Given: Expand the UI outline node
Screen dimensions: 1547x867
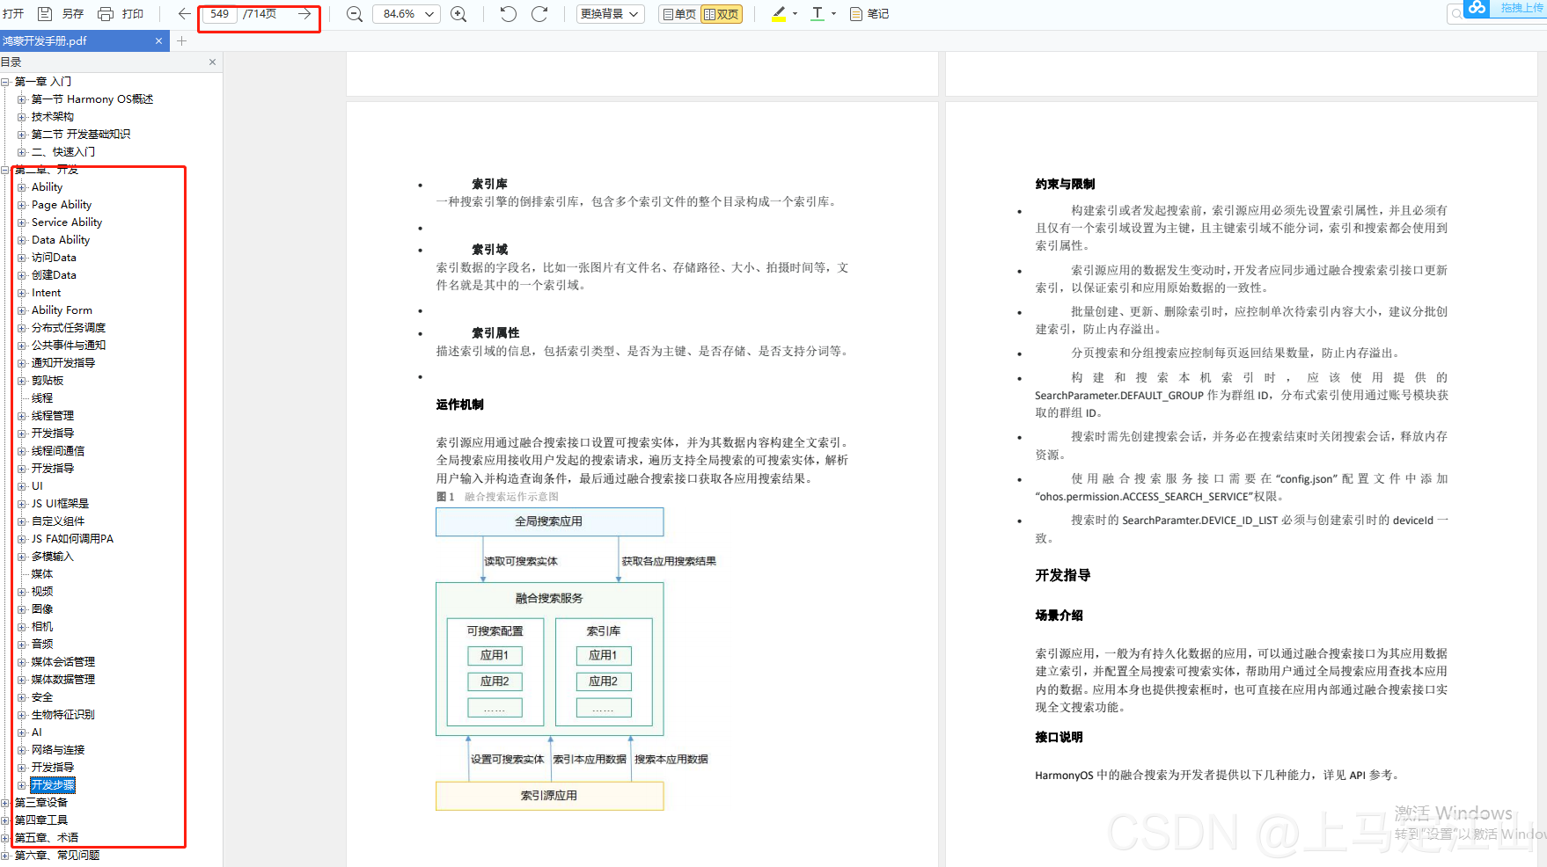Looking at the screenshot, I should click(22, 486).
